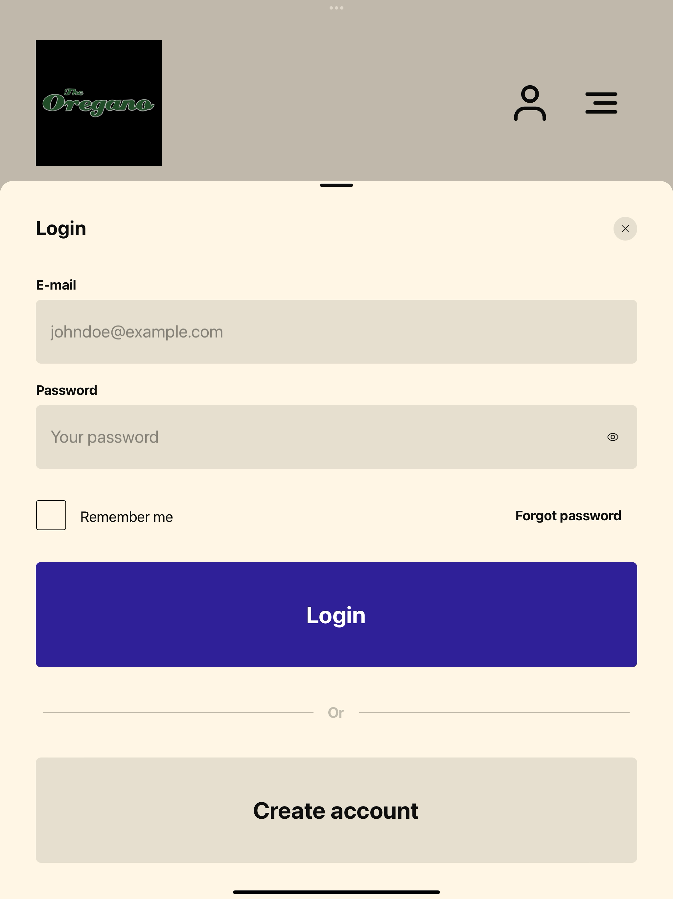The image size is (673, 899).
Task: Tap the home indicator bar
Action: tap(336, 892)
